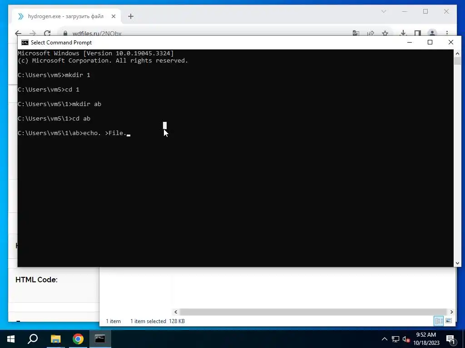Click Command Prompt scrollbar up arrow
This screenshot has width=465, height=348.
[x=457, y=53]
